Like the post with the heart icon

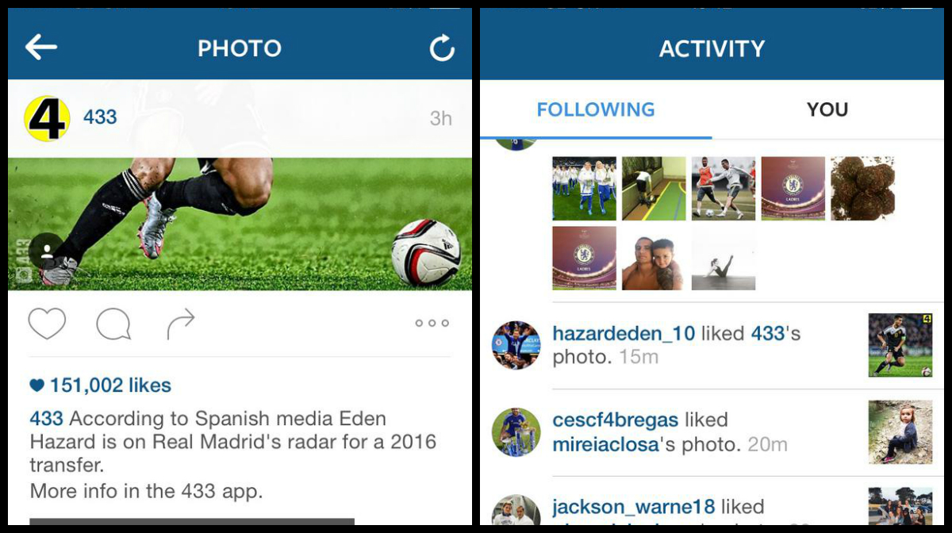[47, 324]
